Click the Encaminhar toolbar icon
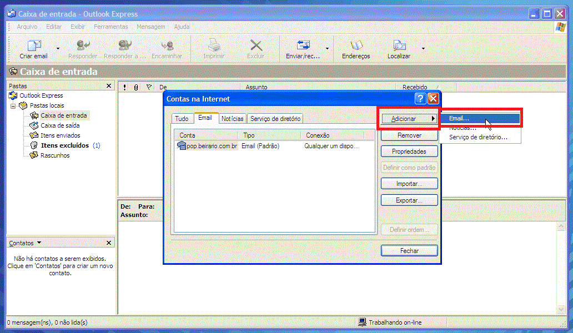 tap(167, 46)
